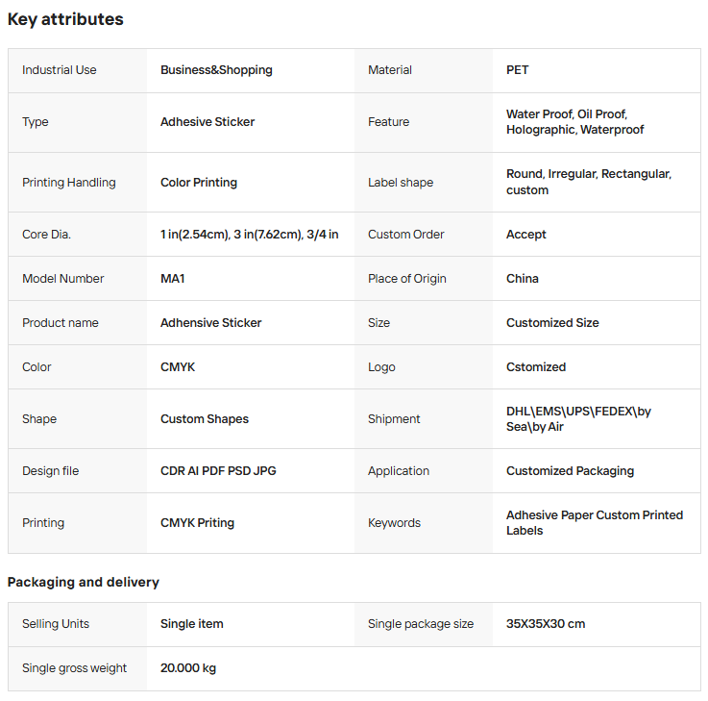
Task: Click the Business&Shopping value
Action: [x=216, y=70]
